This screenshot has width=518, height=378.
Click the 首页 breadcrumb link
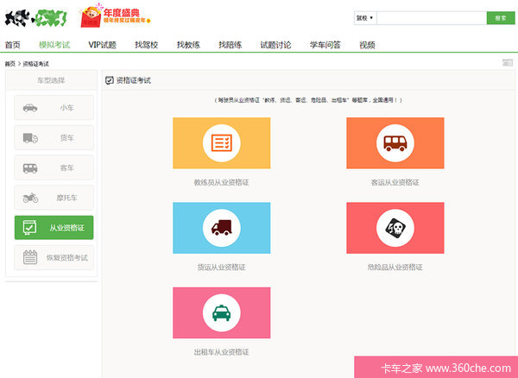9,64
